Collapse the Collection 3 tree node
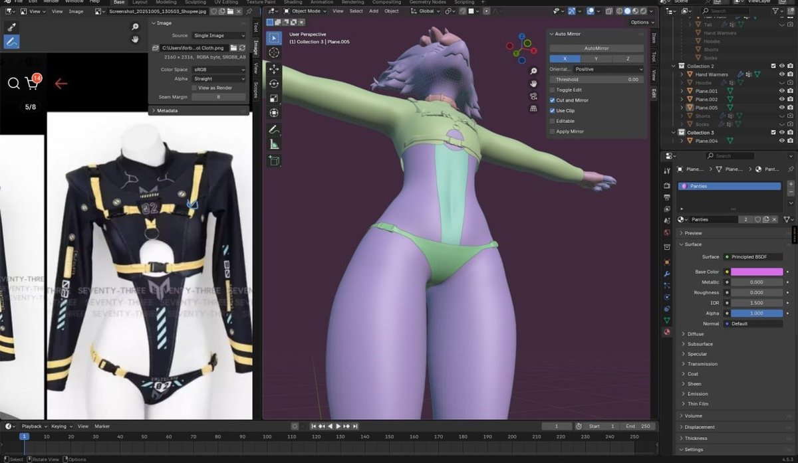Image resolution: width=798 pixels, height=463 pixels. click(x=673, y=133)
